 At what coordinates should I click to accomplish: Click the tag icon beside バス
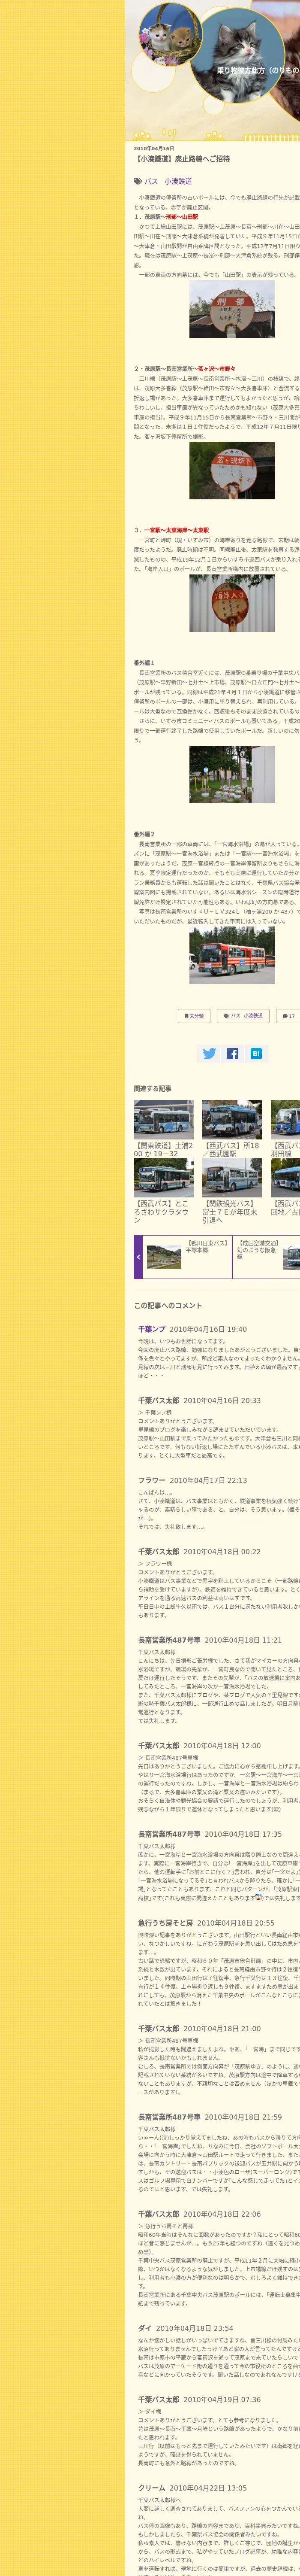coord(138,182)
